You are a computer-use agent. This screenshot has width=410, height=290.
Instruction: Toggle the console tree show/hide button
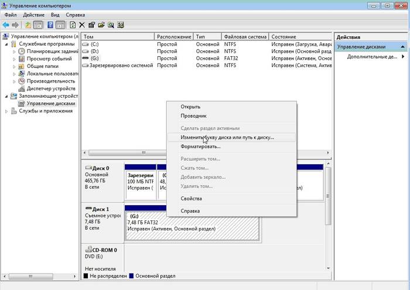tap(38, 25)
